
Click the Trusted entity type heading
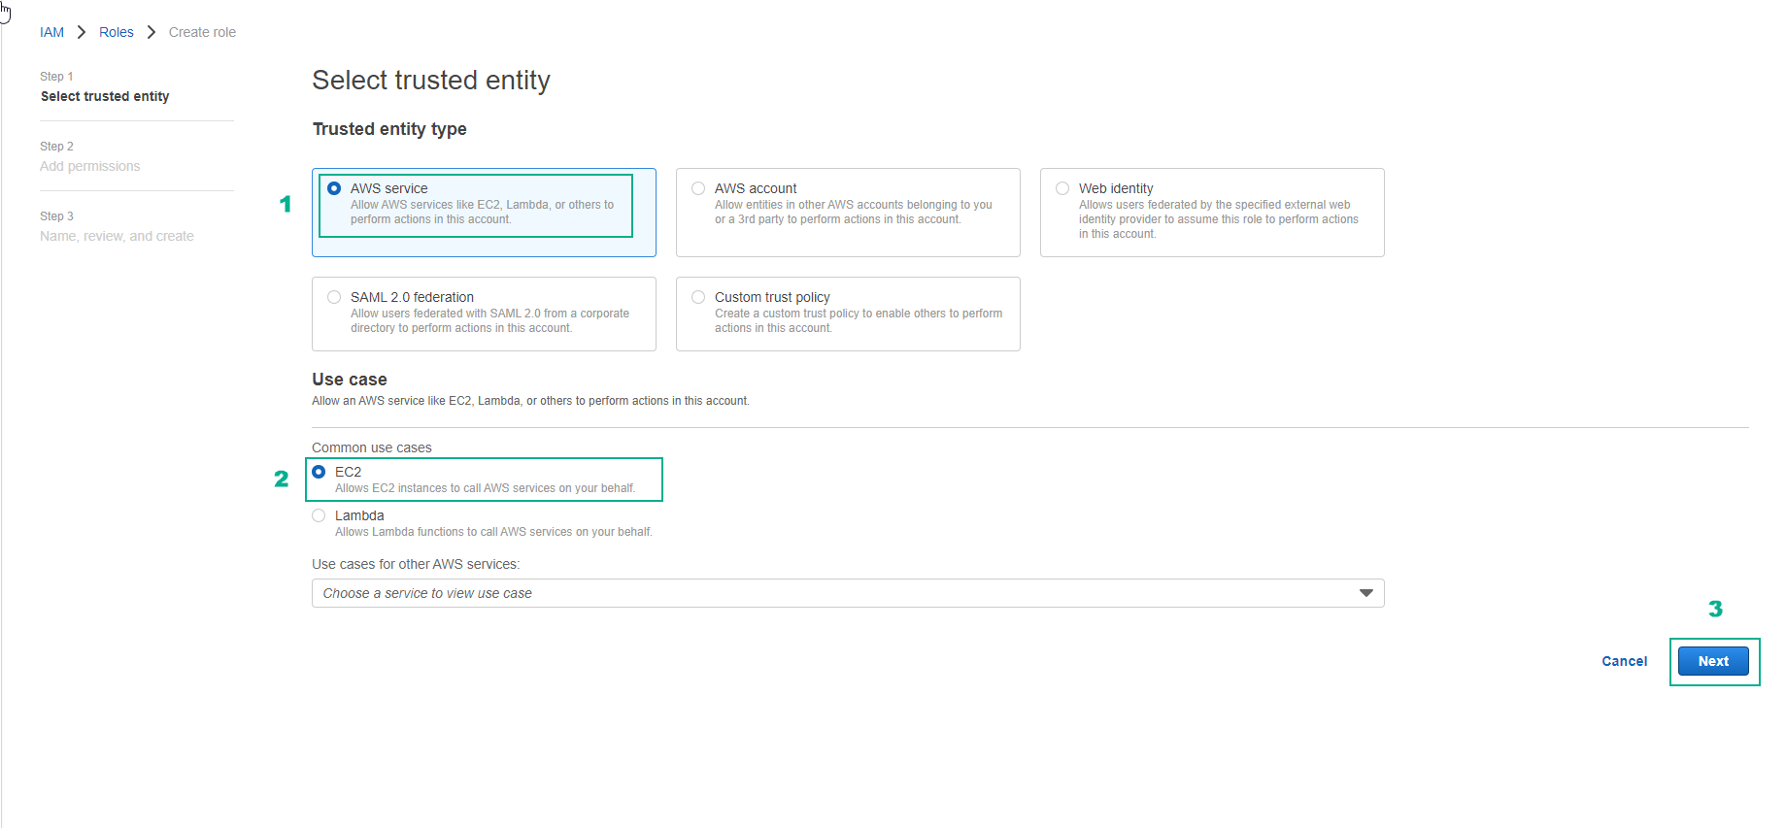(x=389, y=129)
